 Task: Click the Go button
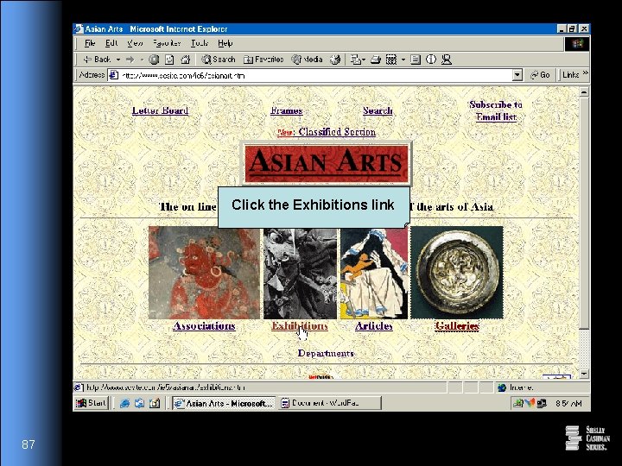[x=541, y=75]
